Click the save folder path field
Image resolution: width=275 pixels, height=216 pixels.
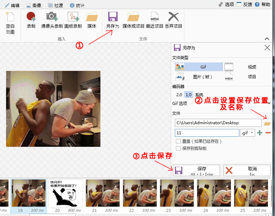click(218, 123)
